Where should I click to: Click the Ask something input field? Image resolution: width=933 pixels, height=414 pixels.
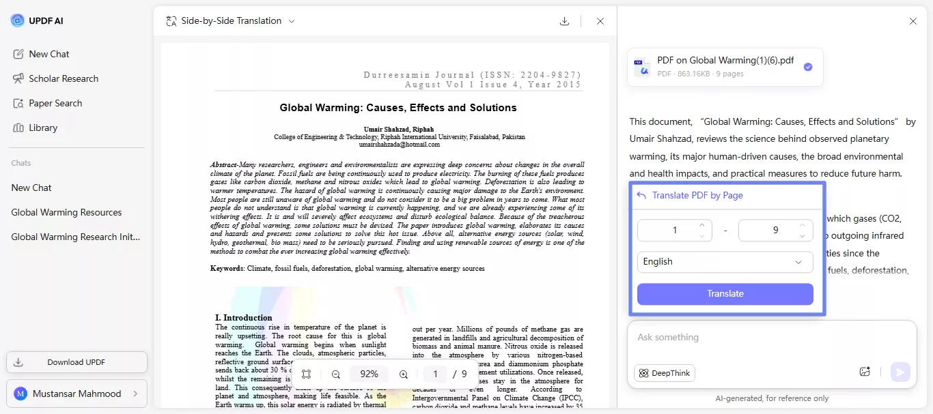[x=751, y=337]
